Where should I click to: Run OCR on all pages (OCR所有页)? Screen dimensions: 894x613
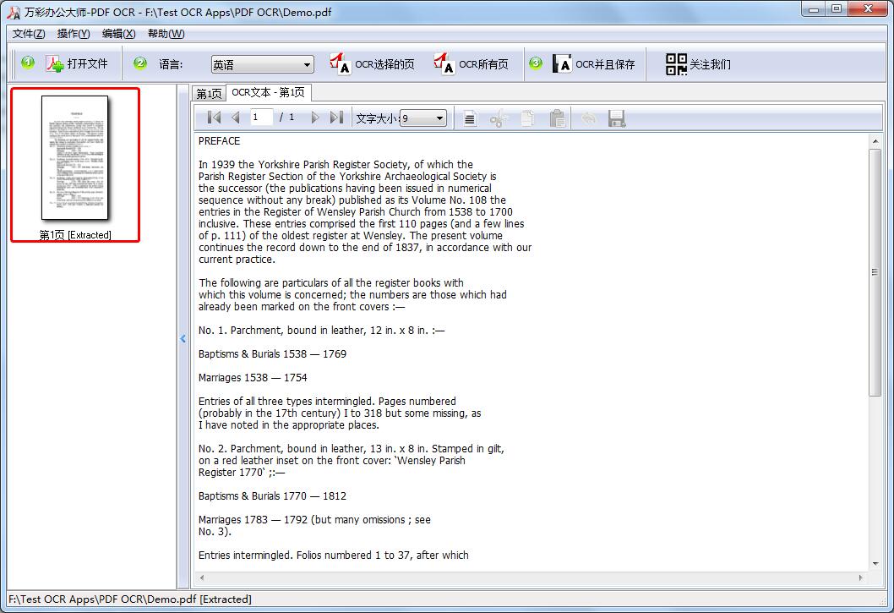point(472,64)
